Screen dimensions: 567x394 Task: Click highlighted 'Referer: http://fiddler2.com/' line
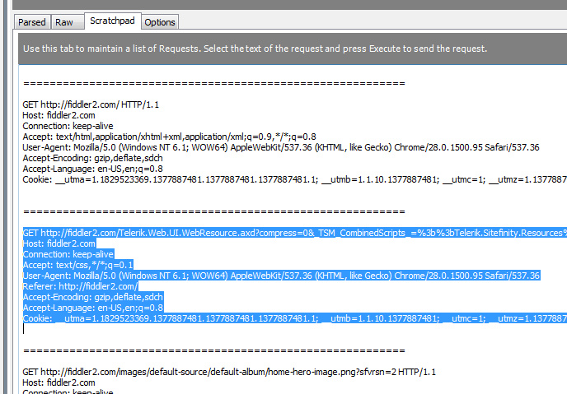[80, 286]
